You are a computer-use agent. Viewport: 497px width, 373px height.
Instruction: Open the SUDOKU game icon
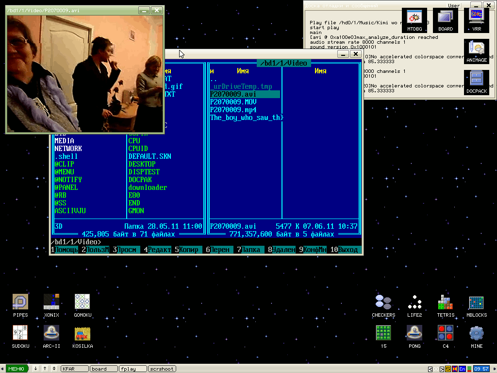(20, 334)
